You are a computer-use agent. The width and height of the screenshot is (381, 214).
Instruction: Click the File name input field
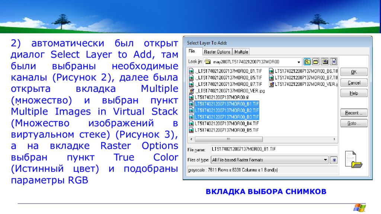(x=274, y=149)
